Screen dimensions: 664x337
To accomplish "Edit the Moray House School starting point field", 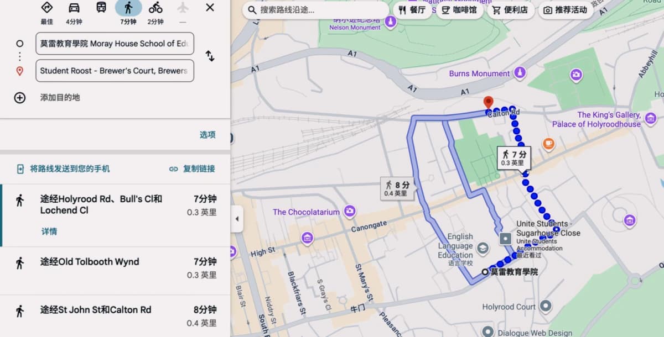I will click(x=115, y=44).
